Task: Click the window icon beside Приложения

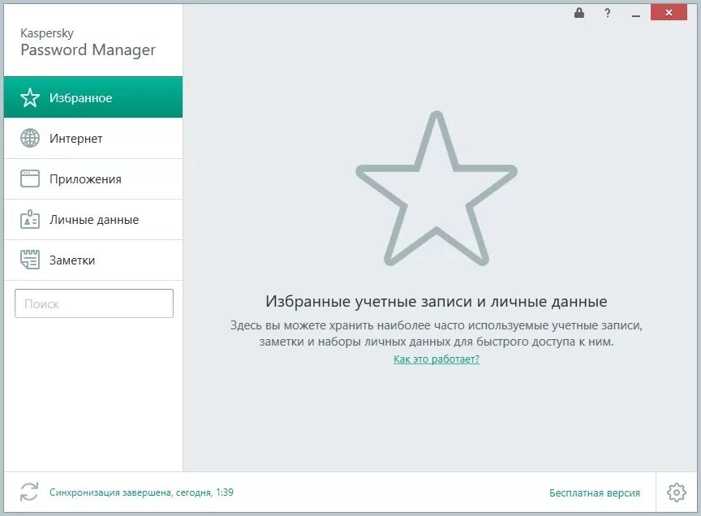Action: coord(30,178)
